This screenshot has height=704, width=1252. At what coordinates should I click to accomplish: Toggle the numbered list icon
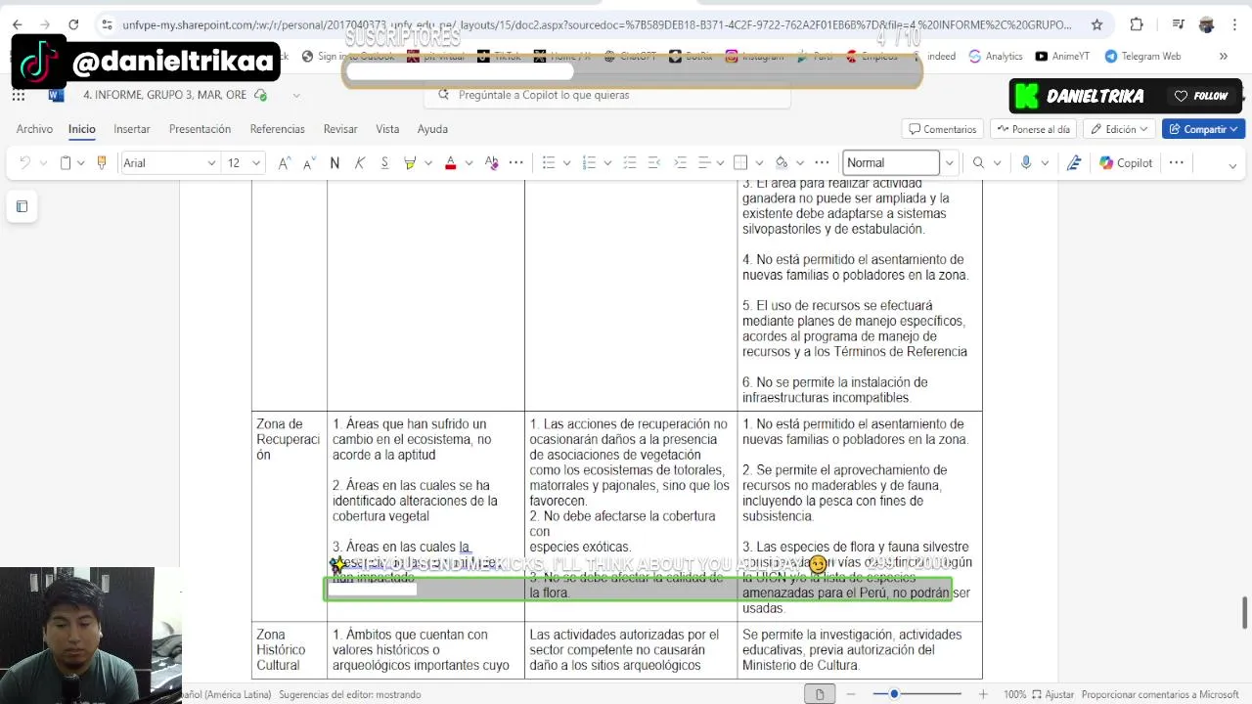pos(589,163)
